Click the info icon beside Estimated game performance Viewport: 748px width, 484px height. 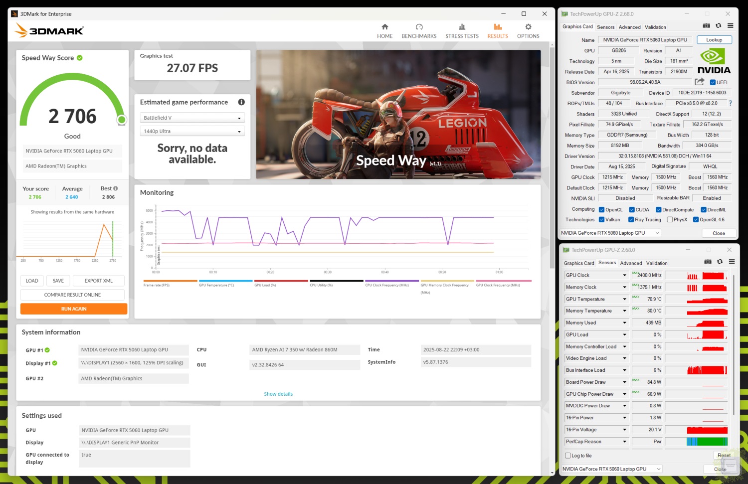pyautogui.click(x=241, y=102)
